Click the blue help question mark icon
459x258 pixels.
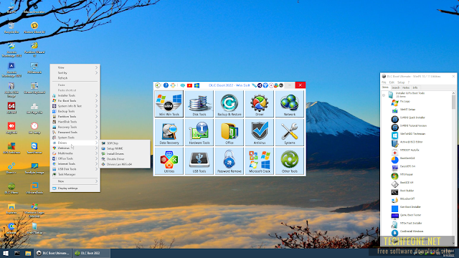coord(166,85)
